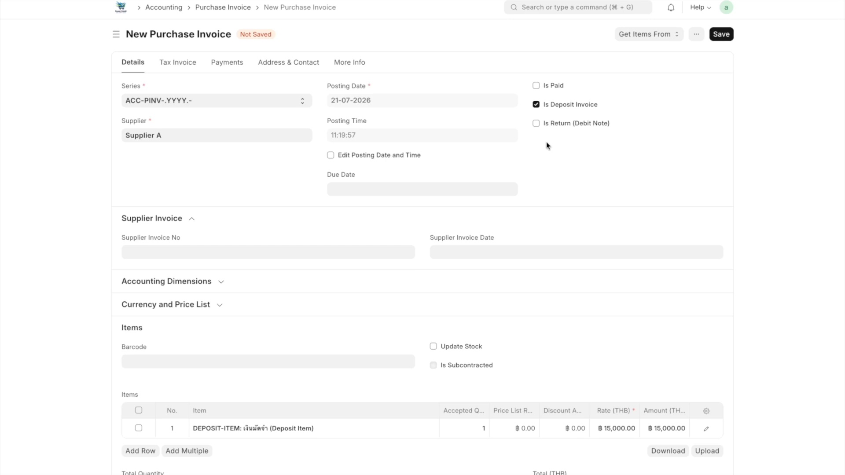Open the items table settings gear
This screenshot has height=475, width=845.
click(706, 411)
